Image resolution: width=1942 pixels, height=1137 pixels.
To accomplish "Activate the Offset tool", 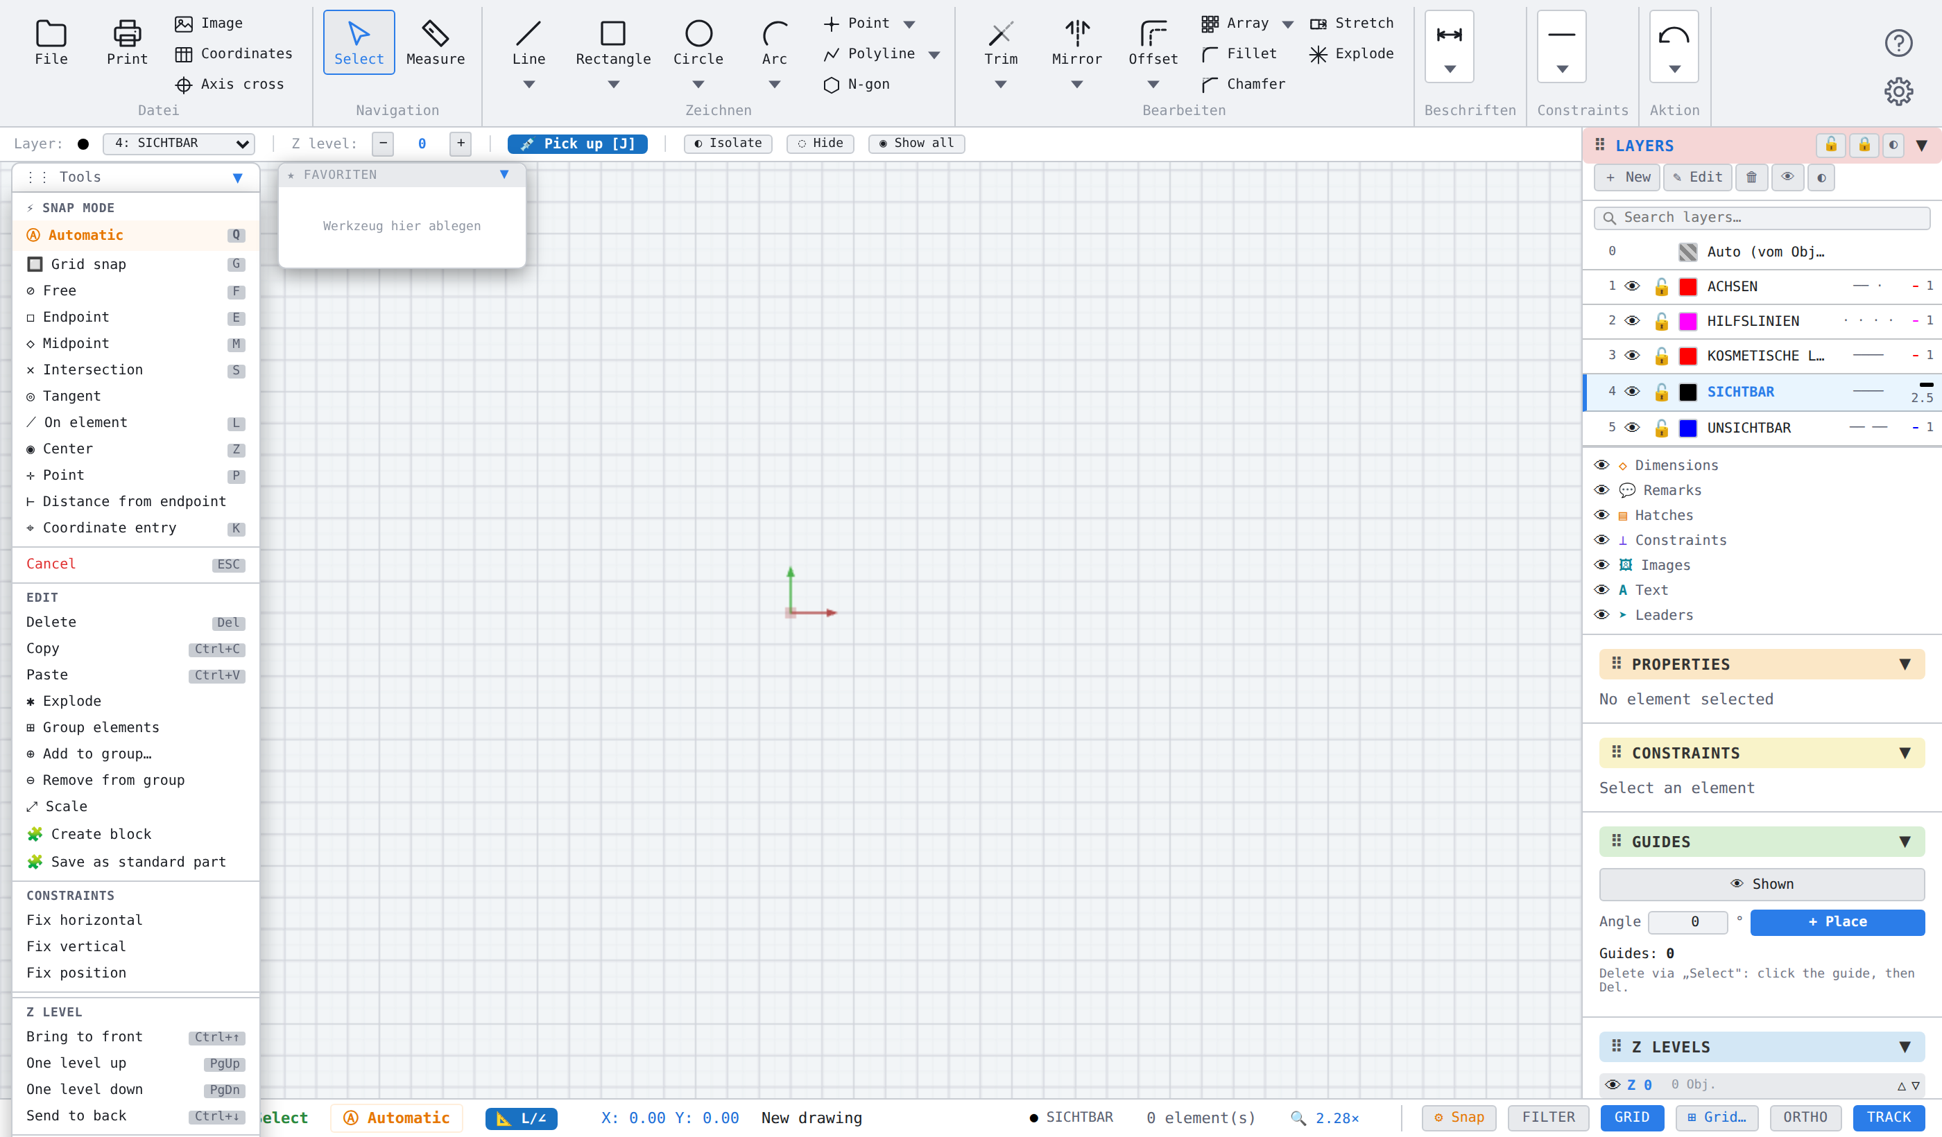I will [1153, 42].
